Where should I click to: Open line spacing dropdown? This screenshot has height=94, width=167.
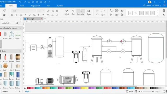[43, 15]
